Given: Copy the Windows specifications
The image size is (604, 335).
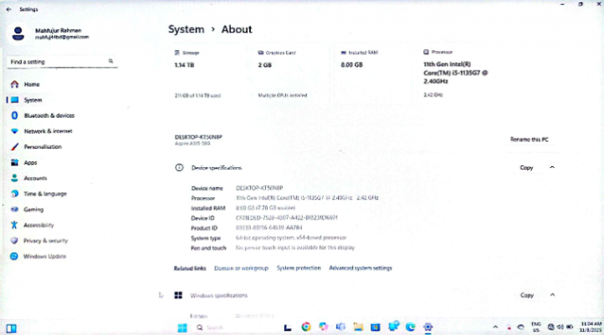Looking at the screenshot, I should coord(526,296).
